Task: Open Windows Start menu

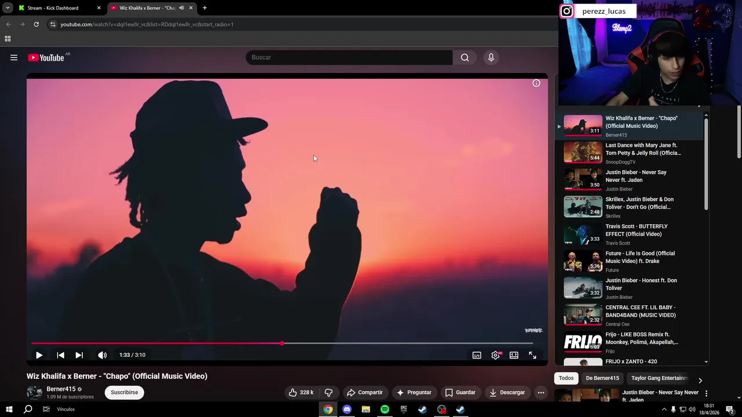Action: [9, 409]
